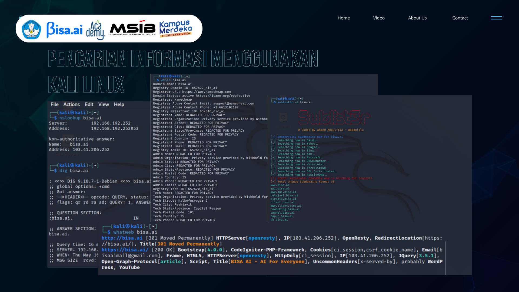Viewport: 519px width, 292px height.
Task: Click the MSIB logo
Action: [x=132, y=28]
